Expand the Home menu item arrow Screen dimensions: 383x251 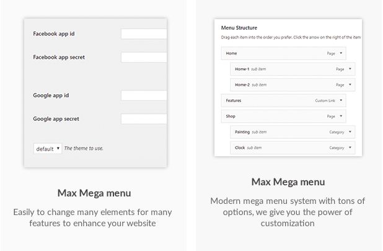pyautogui.click(x=341, y=54)
